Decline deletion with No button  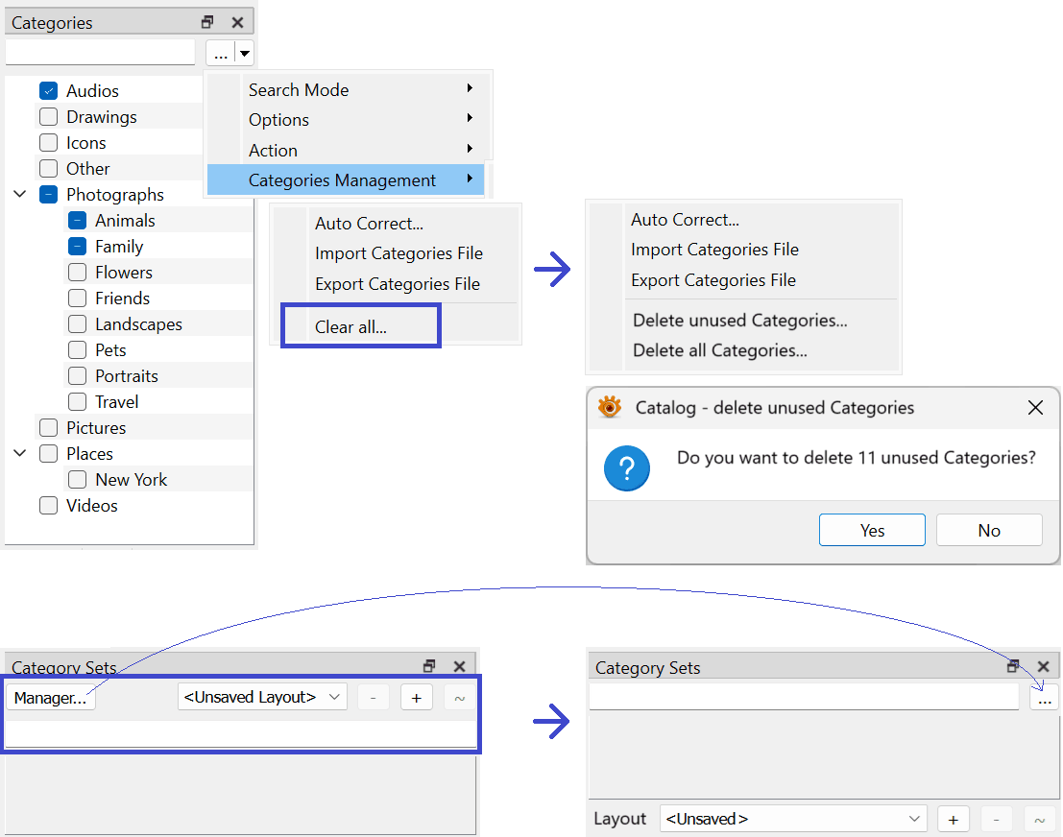989,530
